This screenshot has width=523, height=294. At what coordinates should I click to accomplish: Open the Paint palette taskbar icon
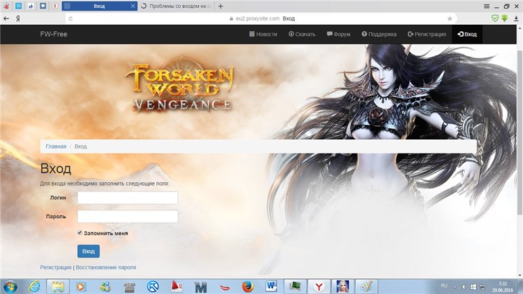coord(366,287)
